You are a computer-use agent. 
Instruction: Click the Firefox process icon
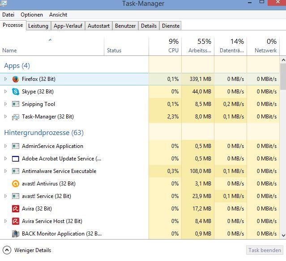tap(16, 79)
